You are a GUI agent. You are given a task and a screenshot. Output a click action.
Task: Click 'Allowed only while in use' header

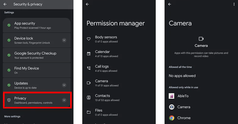183,87
